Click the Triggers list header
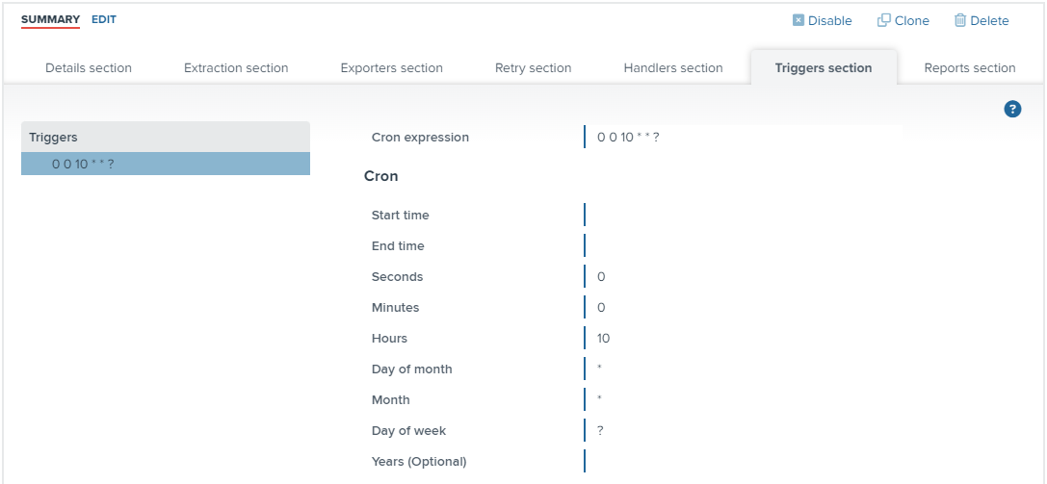Image resolution: width=1047 pixels, height=484 pixels. (166, 137)
